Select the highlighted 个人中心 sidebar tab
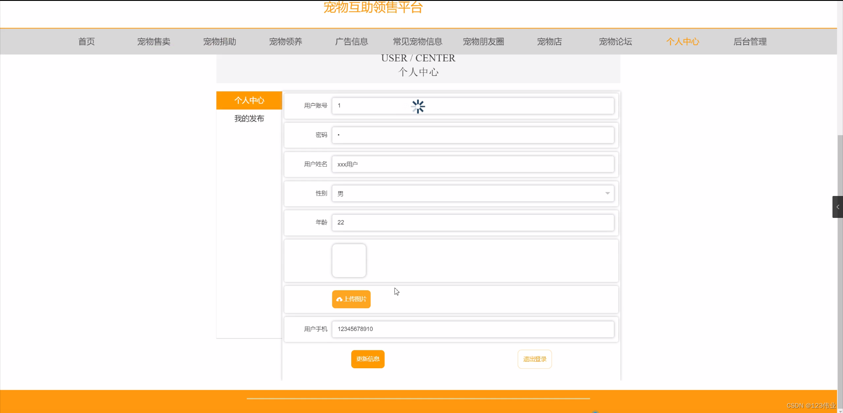The height and width of the screenshot is (413, 843). [x=249, y=100]
